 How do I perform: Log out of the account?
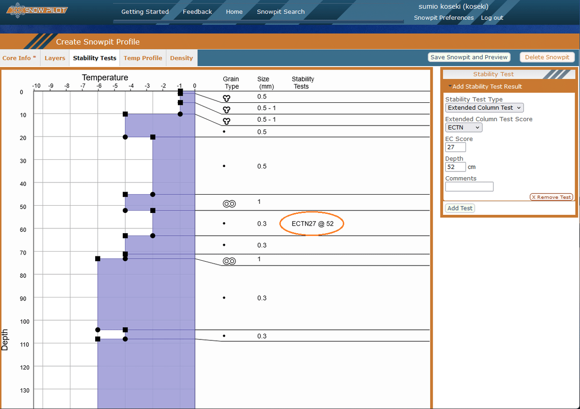(x=492, y=17)
